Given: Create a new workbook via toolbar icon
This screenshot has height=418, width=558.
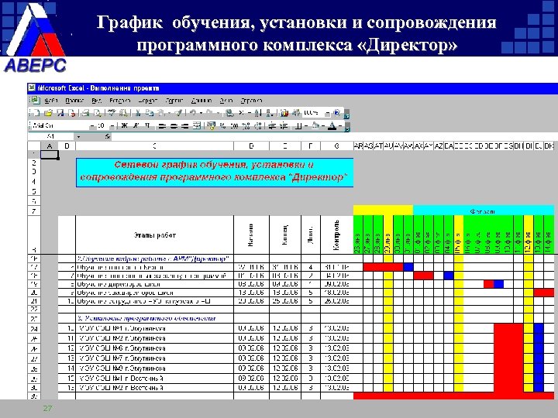Looking at the screenshot, I should [x=36, y=113].
